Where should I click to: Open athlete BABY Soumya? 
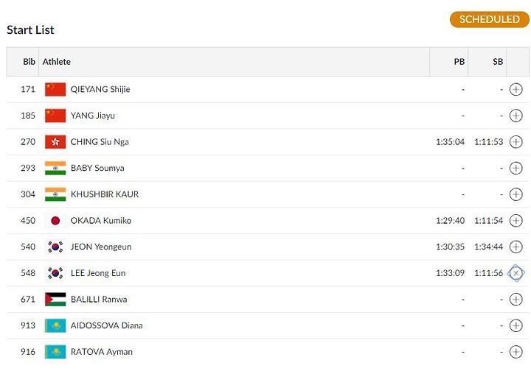click(x=97, y=169)
